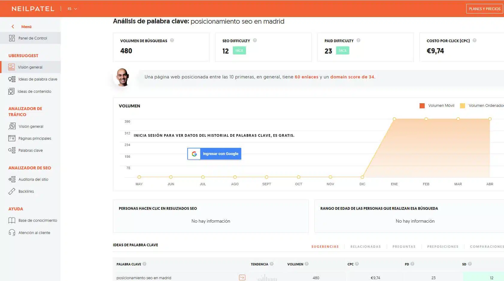This screenshot has width=504, height=281.
Task: Sort by the Volumen column header
Action: point(295,264)
